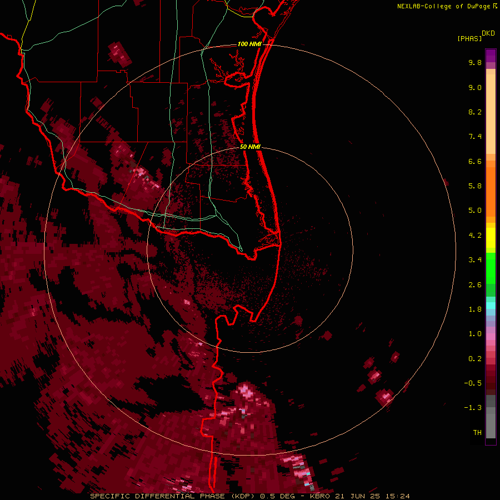Click the 50 NMI range ring label
Viewport: 500px width, 500px height.
250,147
